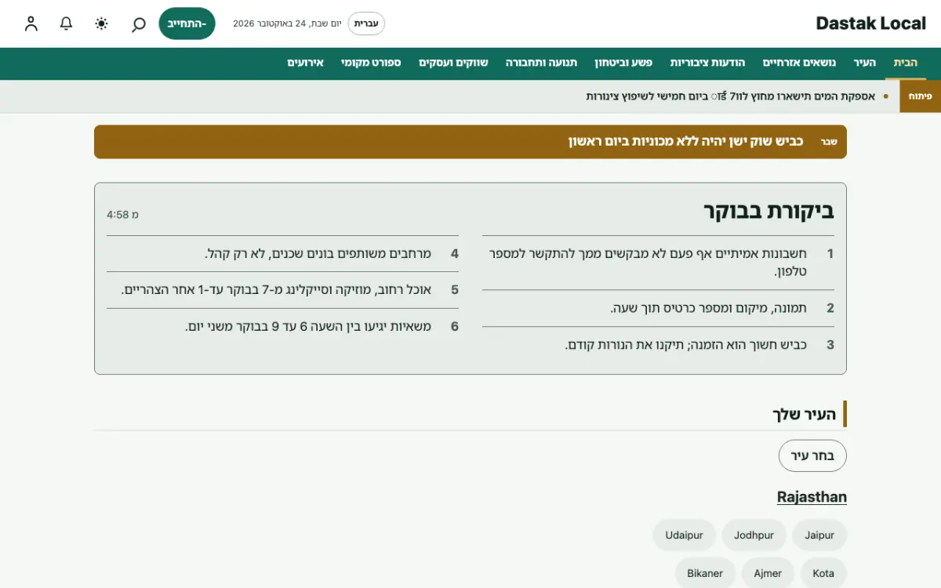Open search with the magnifier icon
941x588 pixels.
(138, 24)
